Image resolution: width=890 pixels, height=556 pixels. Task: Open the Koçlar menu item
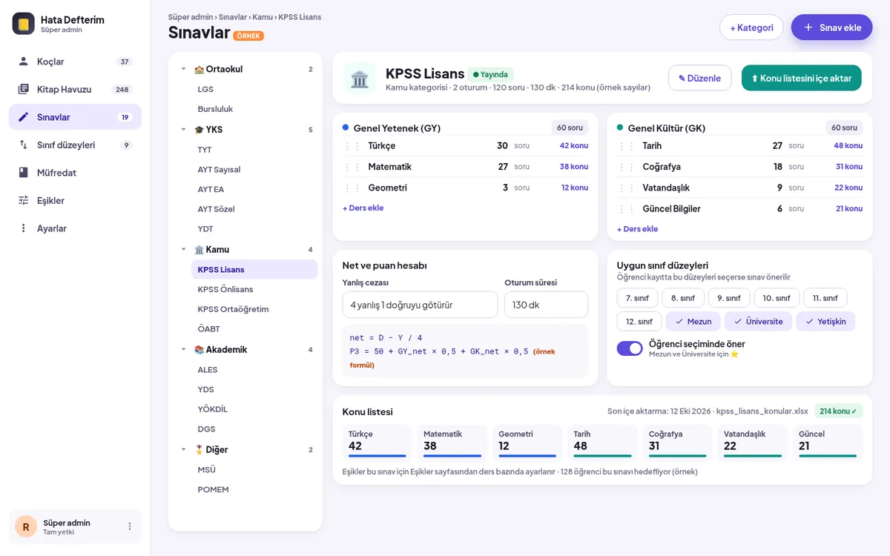click(x=75, y=62)
